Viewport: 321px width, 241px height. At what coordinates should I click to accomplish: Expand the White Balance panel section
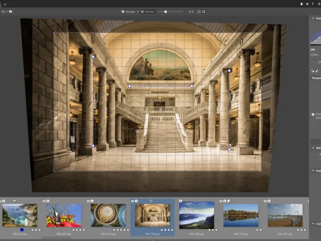[313, 148]
